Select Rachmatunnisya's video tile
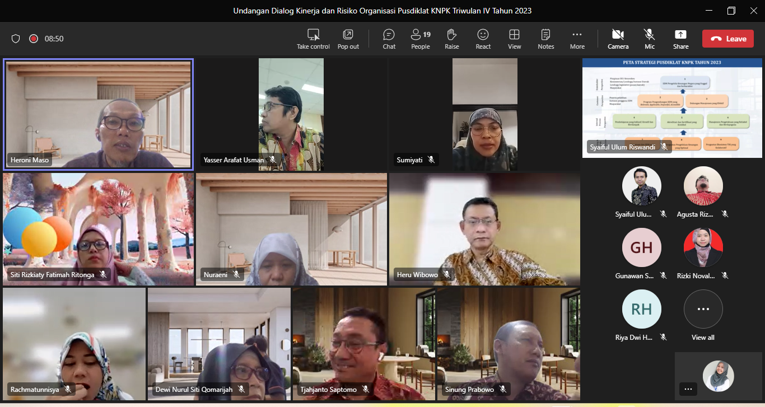Screen dimensions: 765x407 coord(74,344)
